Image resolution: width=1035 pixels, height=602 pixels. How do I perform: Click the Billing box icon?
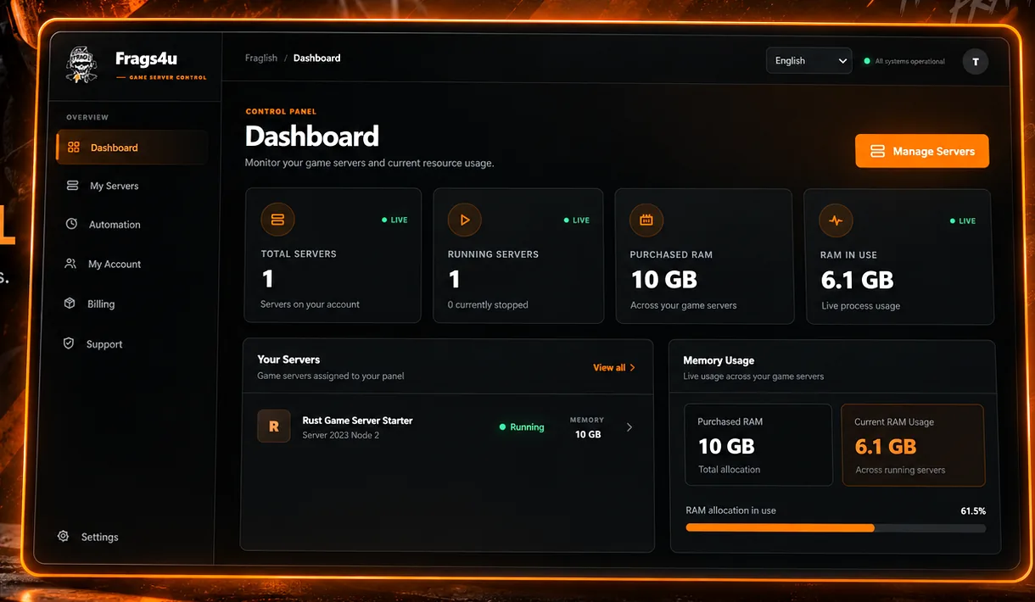click(70, 304)
